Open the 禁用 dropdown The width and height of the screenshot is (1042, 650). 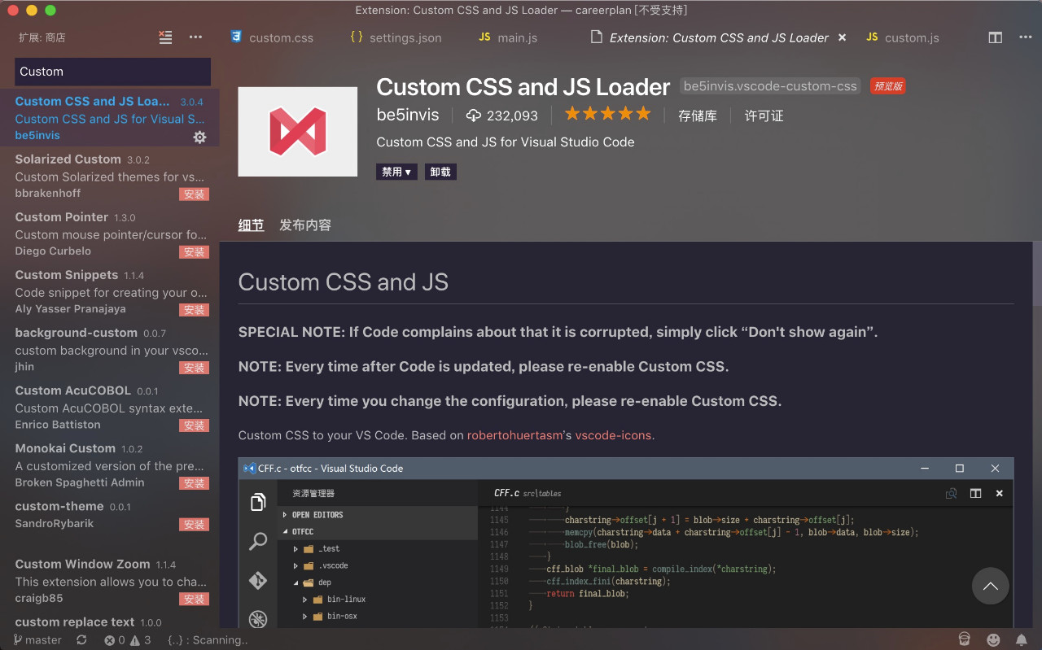point(396,172)
